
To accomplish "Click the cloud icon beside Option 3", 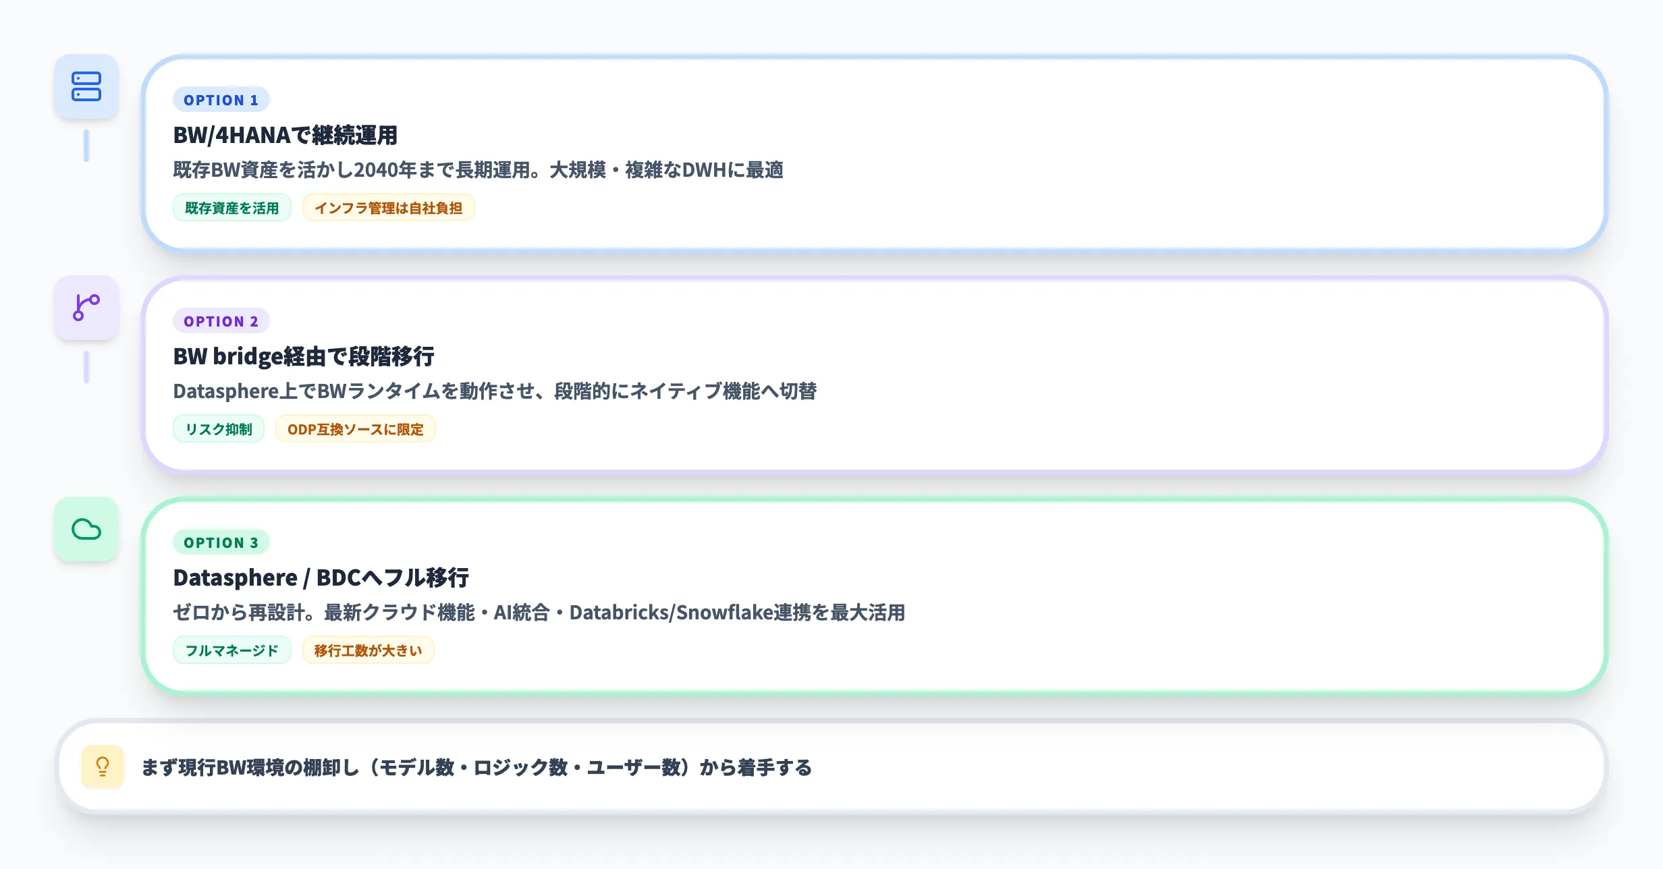I will (x=86, y=529).
